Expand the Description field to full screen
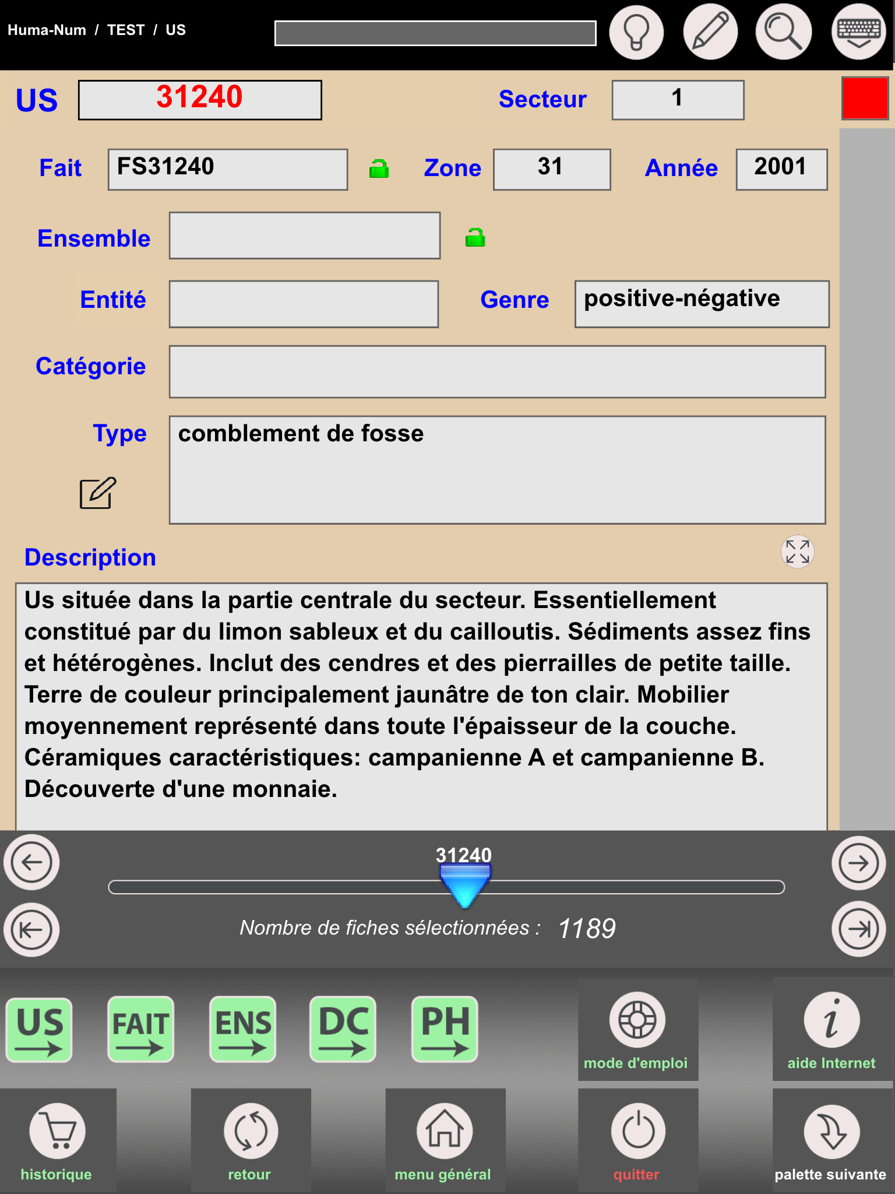The width and height of the screenshot is (895, 1194). click(x=797, y=552)
